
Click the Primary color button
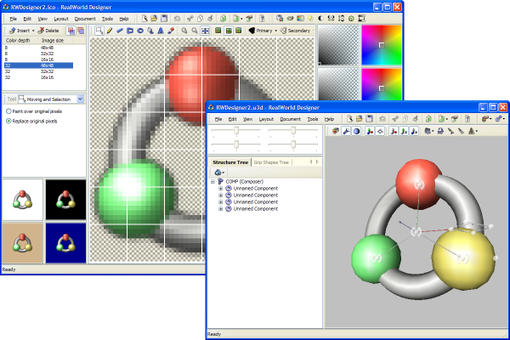[261, 31]
